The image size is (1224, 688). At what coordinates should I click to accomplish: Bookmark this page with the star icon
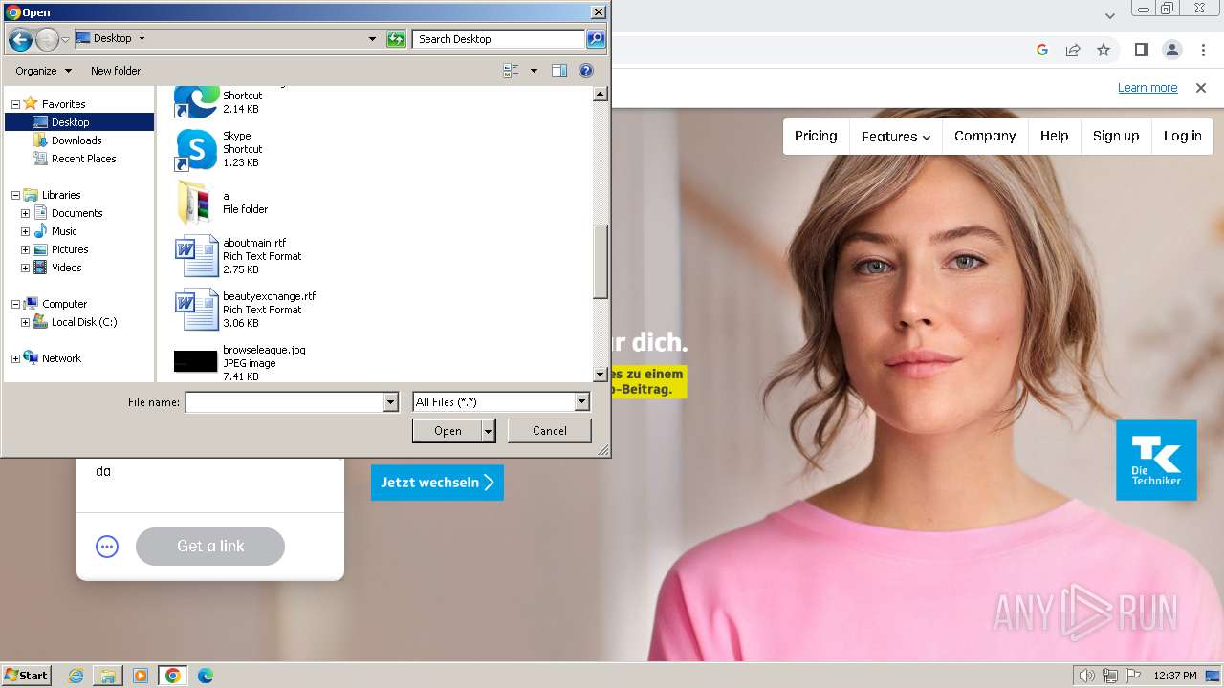click(1104, 50)
